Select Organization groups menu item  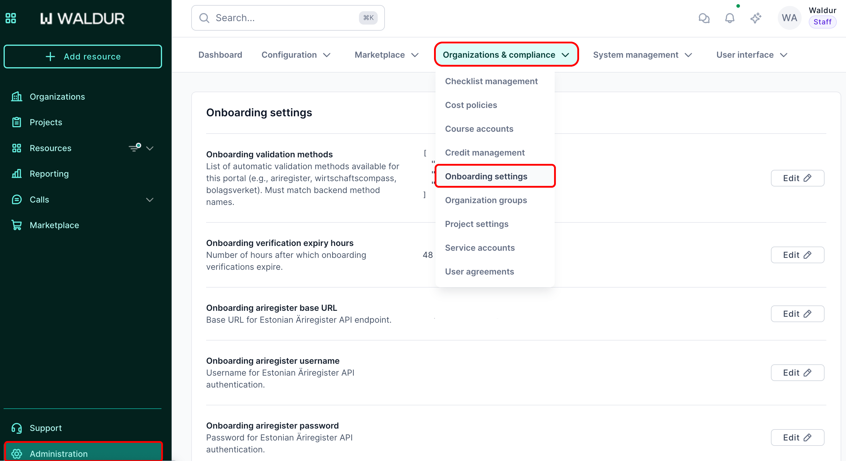coord(486,200)
